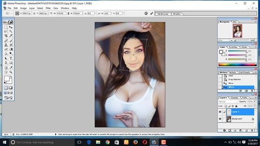Select the Path Selection arrow tool
260x146 pixels.
[6, 58]
